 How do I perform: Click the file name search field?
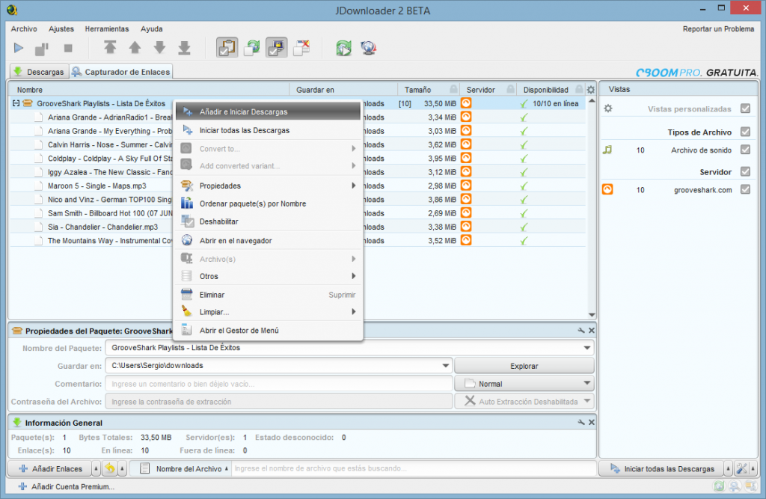[414, 468]
